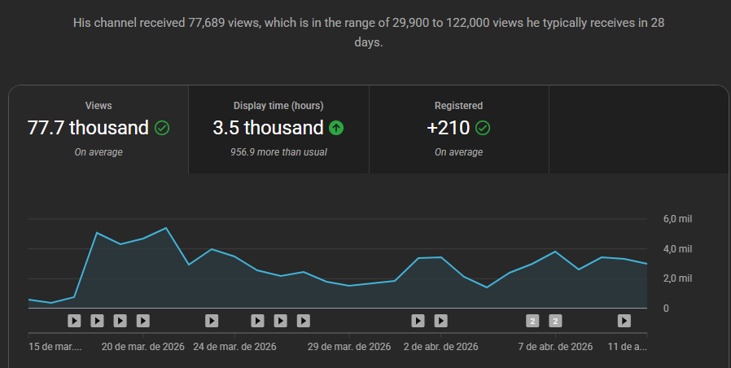The width and height of the screenshot is (731, 368).
Task: Select the Views metric tab
Action: point(98,129)
